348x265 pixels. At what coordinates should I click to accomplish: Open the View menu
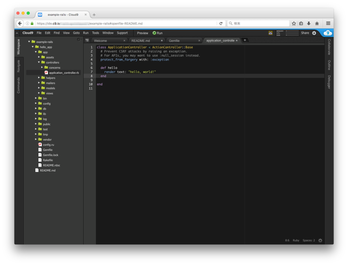[x=66, y=33]
